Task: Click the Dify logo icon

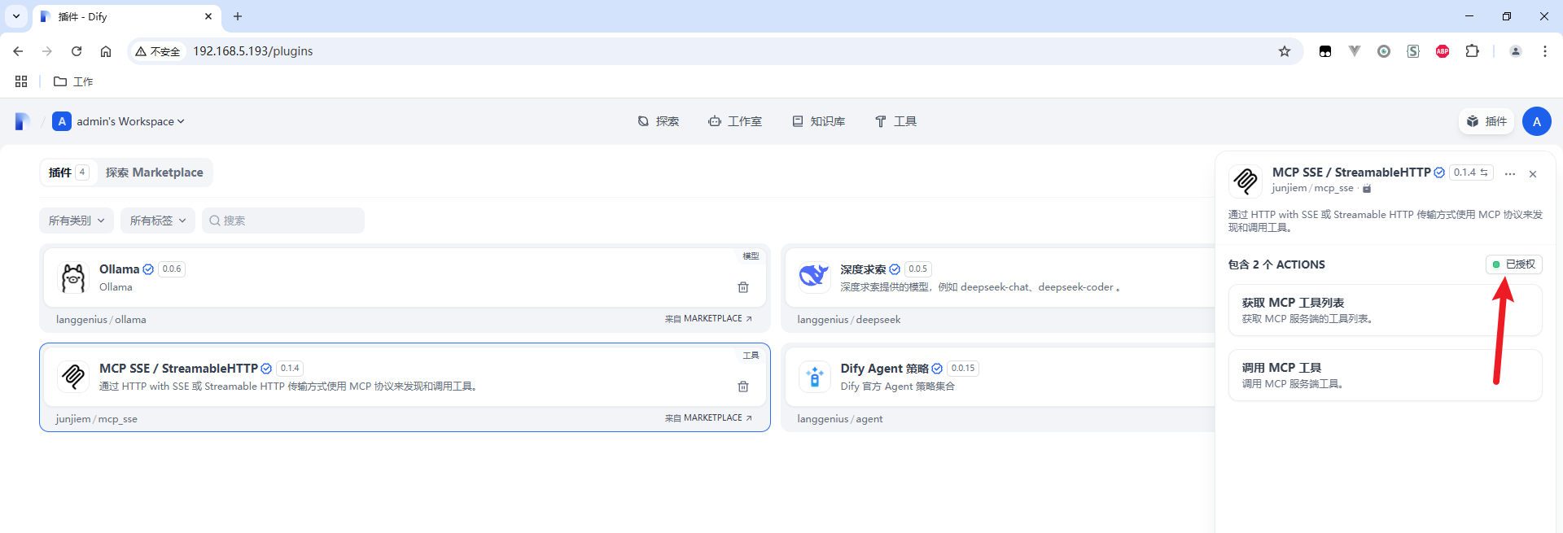Action: pyautogui.click(x=23, y=121)
